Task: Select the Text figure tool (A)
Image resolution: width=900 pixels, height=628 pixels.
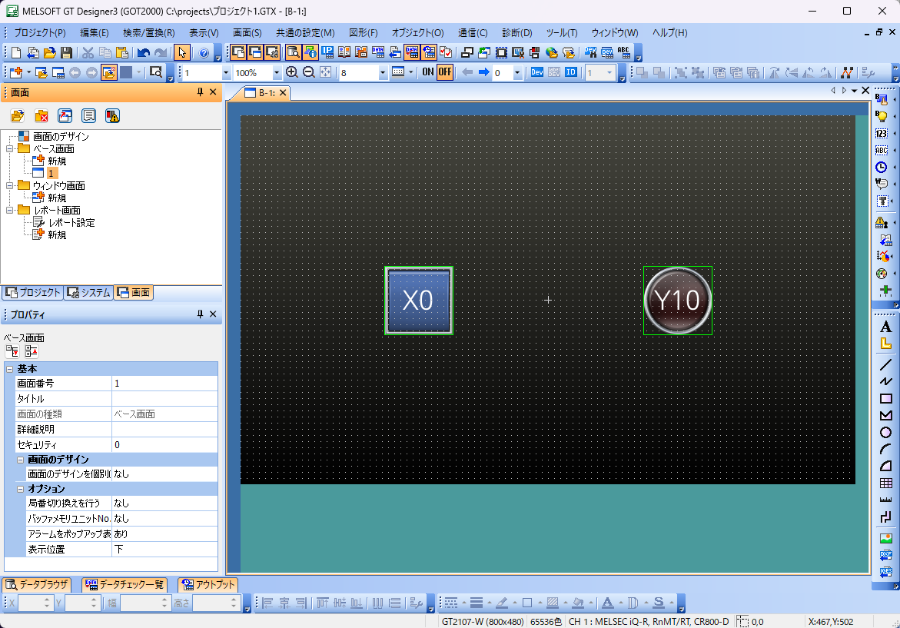Action: click(x=885, y=327)
